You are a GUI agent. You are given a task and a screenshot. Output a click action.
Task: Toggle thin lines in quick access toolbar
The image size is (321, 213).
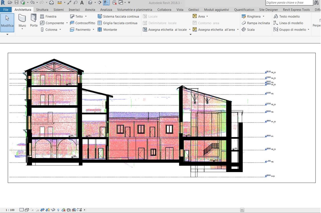tap(106, 3)
